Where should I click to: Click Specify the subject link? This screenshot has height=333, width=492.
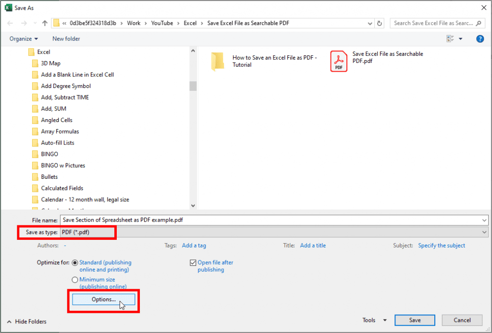[442, 246]
